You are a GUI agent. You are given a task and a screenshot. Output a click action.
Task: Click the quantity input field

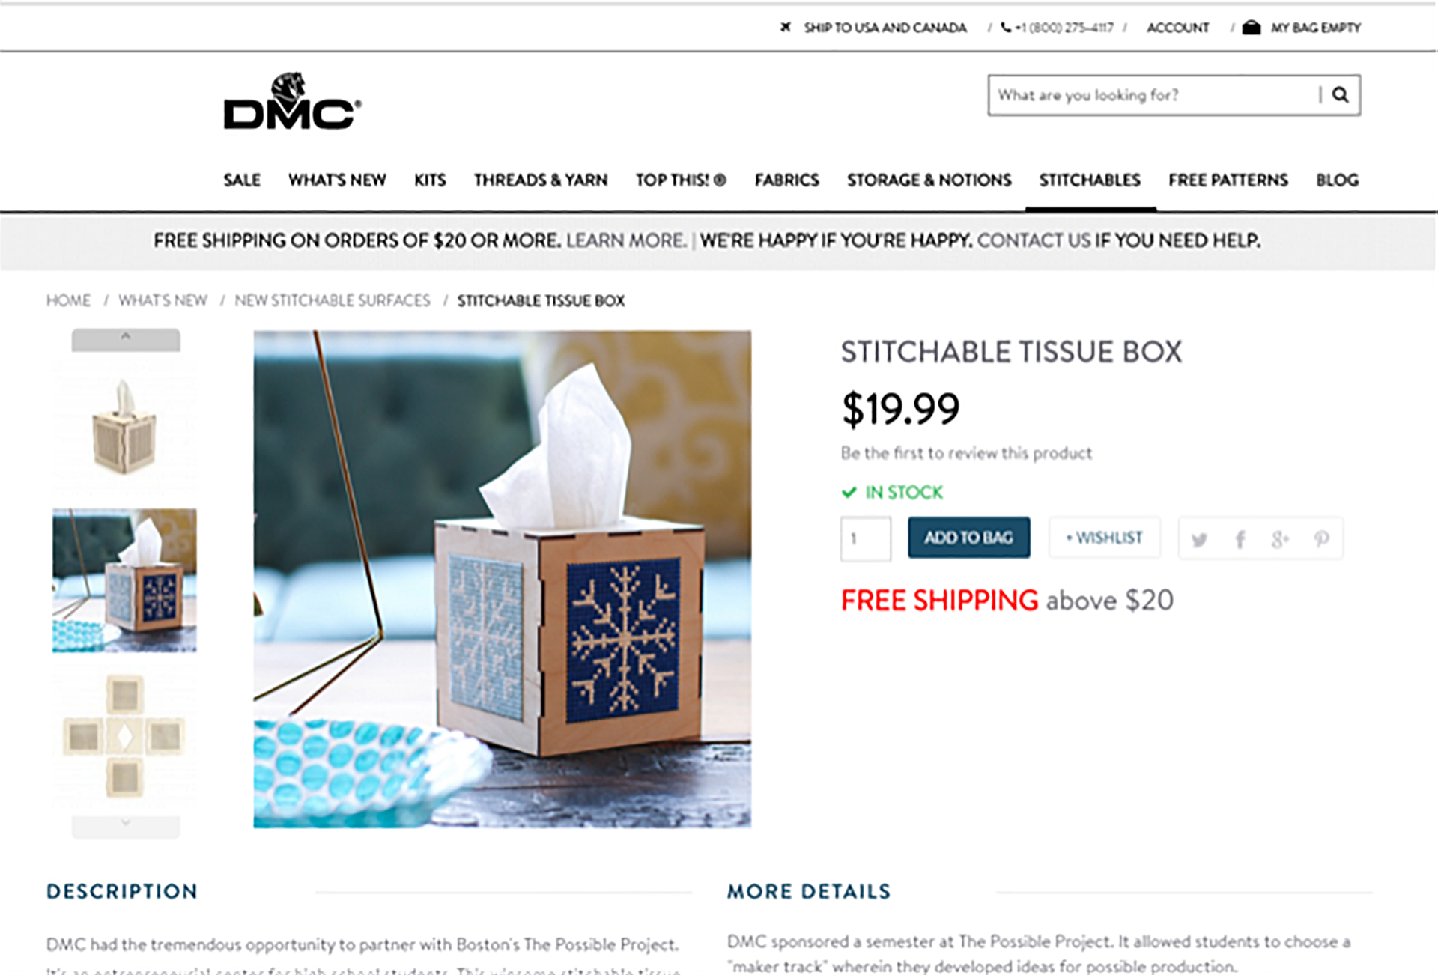point(866,538)
